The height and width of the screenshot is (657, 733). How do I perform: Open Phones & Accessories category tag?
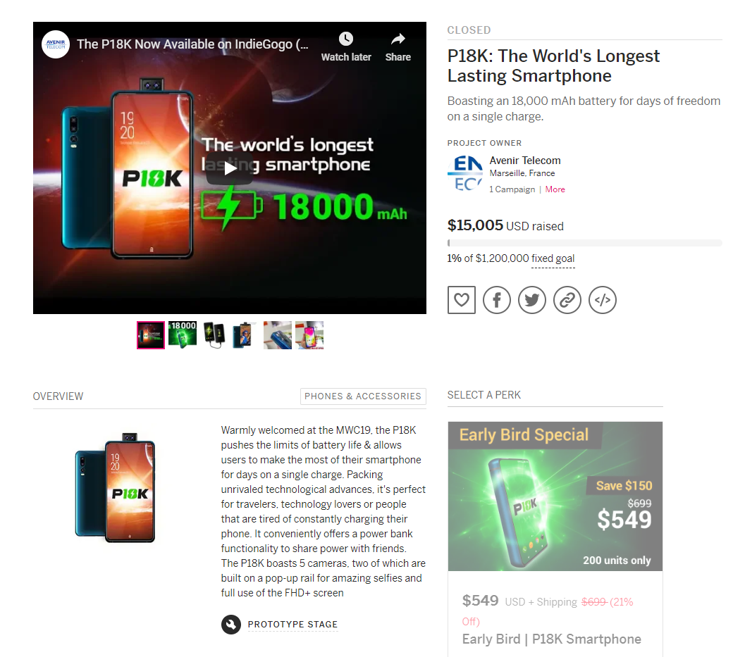tap(363, 396)
